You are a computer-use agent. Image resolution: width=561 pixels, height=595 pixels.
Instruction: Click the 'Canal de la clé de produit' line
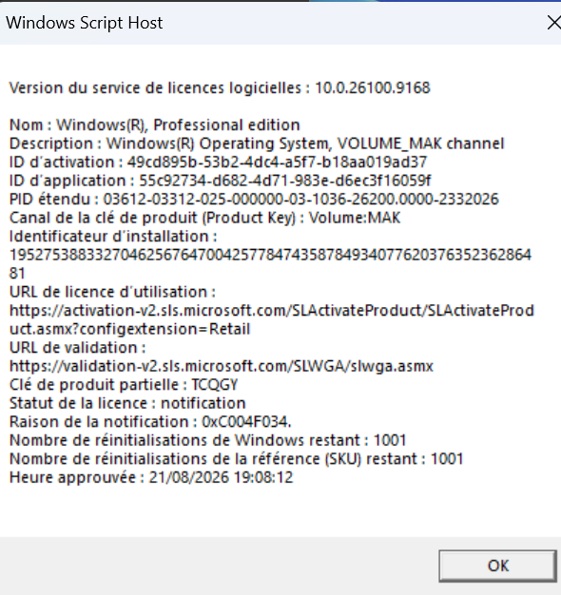[x=204, y=218]
